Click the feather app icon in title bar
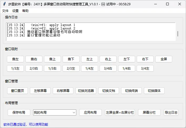The image size is (186, 128). point(5,4)
